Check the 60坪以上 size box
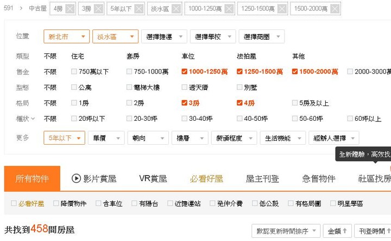Image resolution: width=391 pixels, height=241 pixels. [x=350, y=118]
